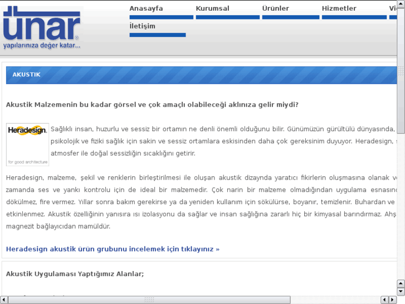The image size is (405, 304).
Task: Click the paragraph starting Sağlıklı insan, huzurlu
Action: [224, 141]
